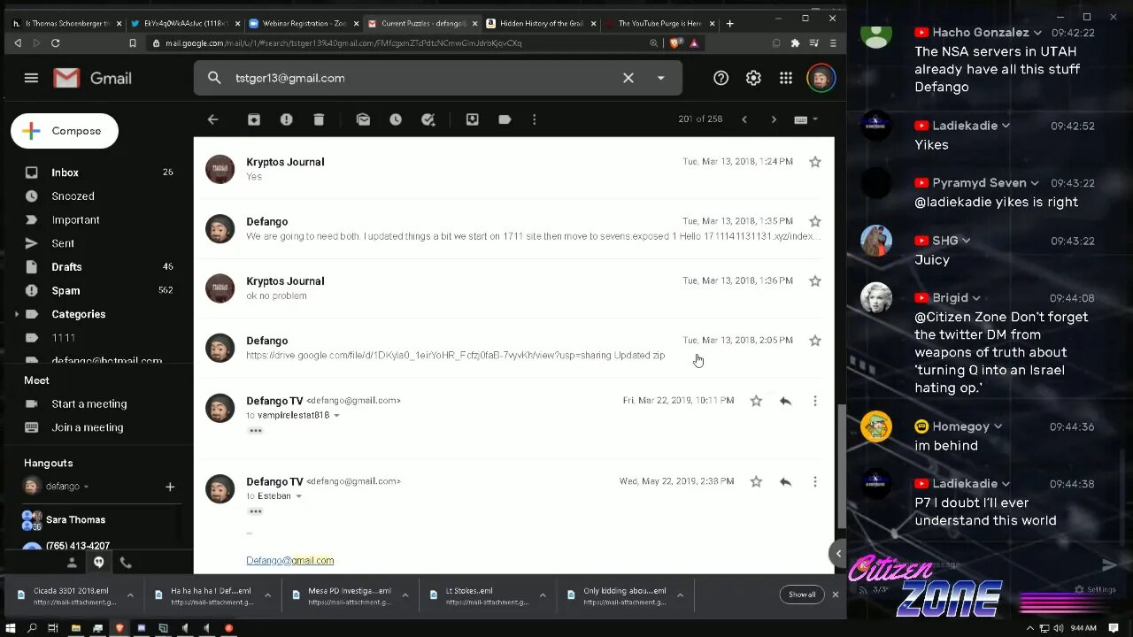Open Move to folder icon
Image resolution: width=1133 pixels, height=637 pixels.
[x=472, y=119]
